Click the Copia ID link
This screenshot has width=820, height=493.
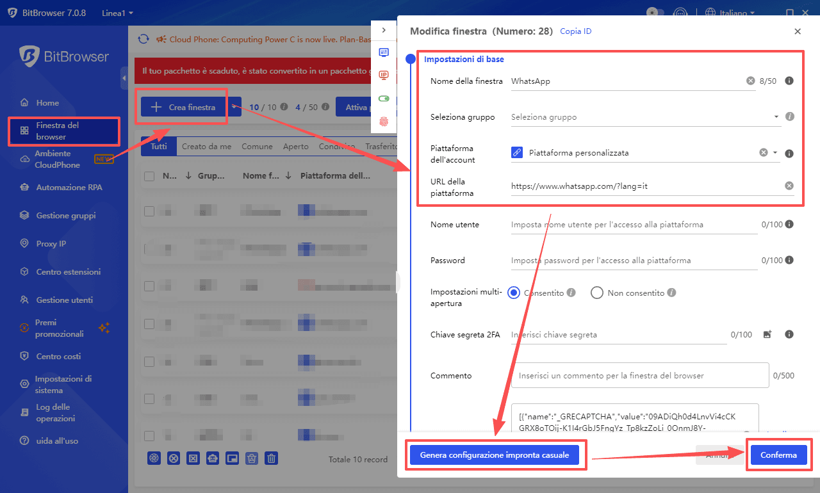coord(575,31)
